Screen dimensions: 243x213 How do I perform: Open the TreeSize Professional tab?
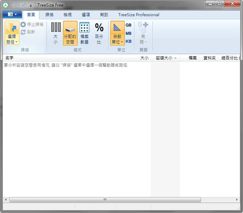tap(139, 15)
